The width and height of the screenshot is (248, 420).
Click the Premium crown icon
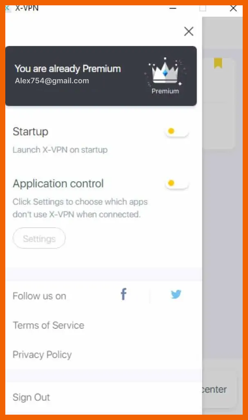[x=165, y=71]
